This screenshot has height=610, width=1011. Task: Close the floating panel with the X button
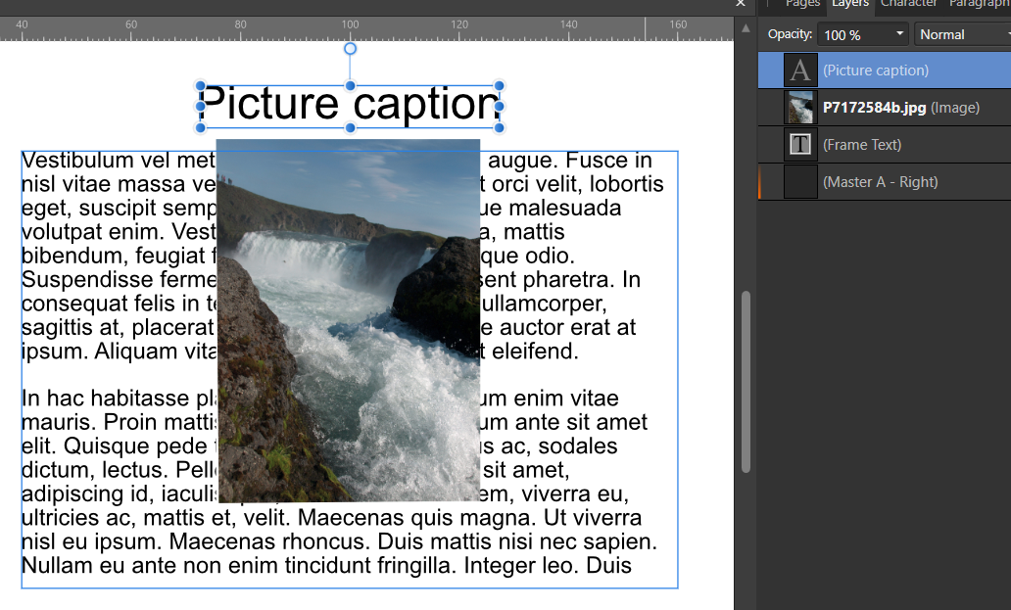point(741,4)
